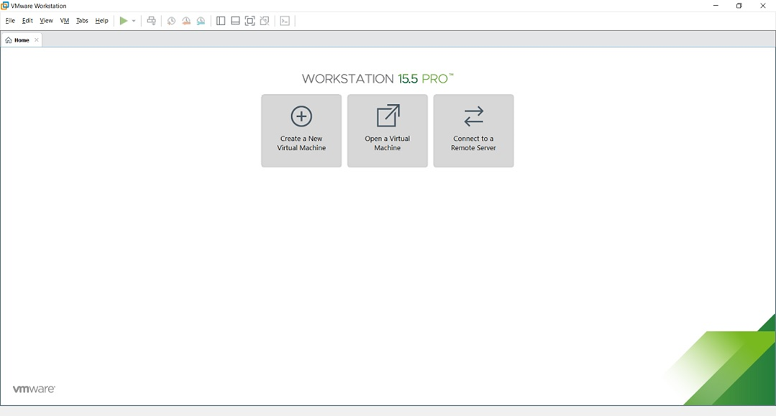The width and height of the screenshot is (776, 416).
Task: Create a New Virtual Machine
Action: (x=301, y=130)
